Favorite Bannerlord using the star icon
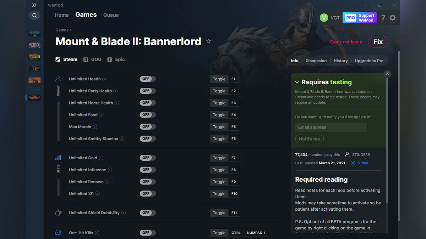The width and height of the screenshot is (426, 239). coord(208,41)
